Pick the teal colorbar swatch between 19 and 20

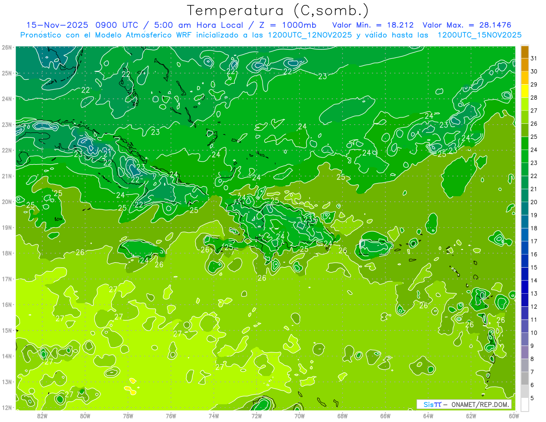pos(525,208)
